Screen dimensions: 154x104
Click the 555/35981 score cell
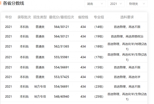pyautogui.click(x=62, y=57)
